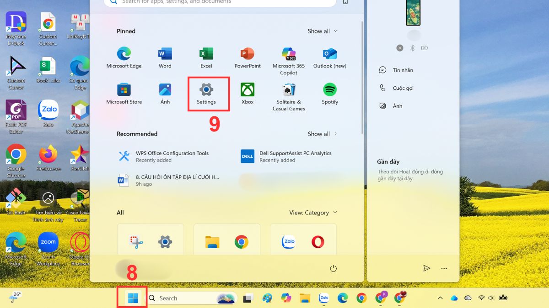Open Book1.xlsx on the desktop

pyautogui.click(x=48, y=69)
